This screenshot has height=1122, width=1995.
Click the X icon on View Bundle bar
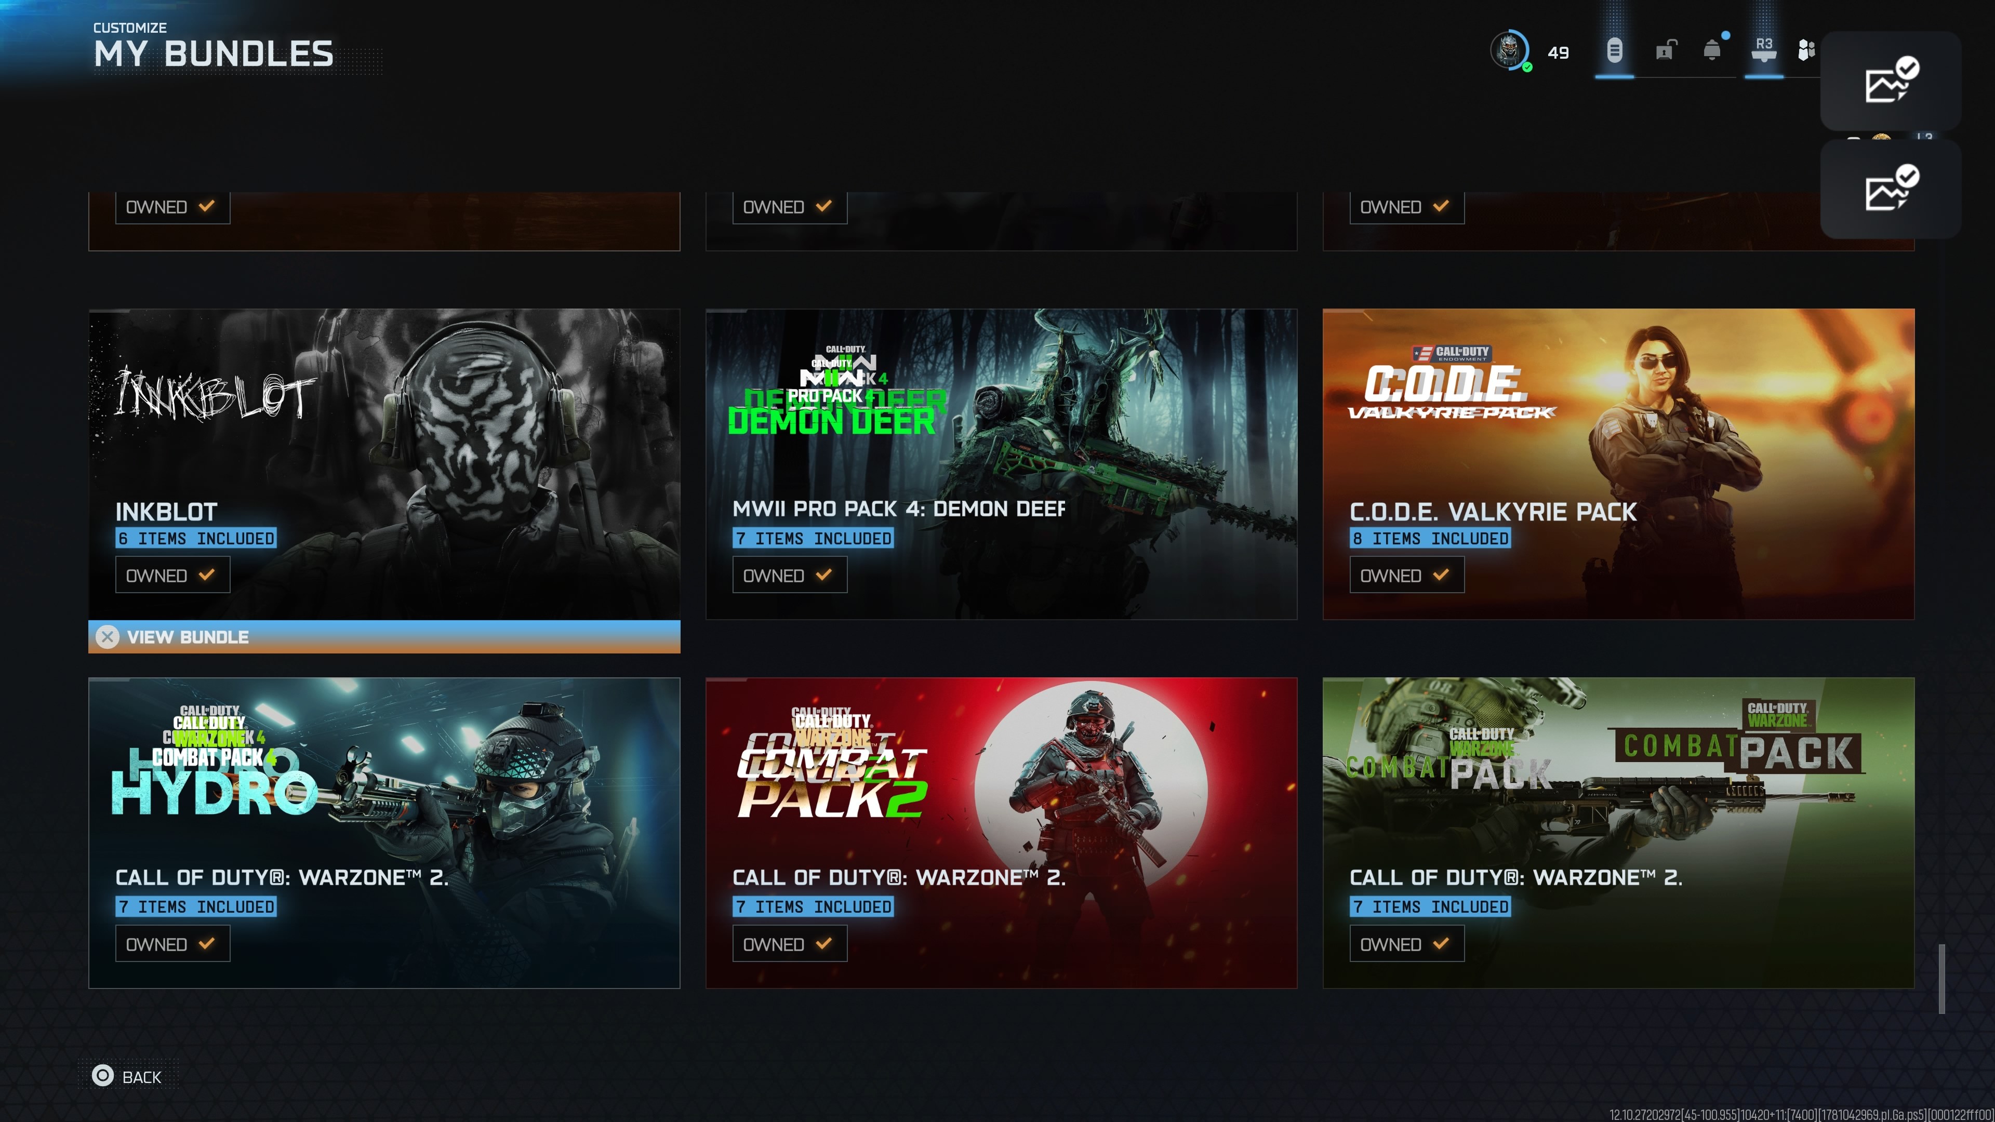[x=107, y=636]
